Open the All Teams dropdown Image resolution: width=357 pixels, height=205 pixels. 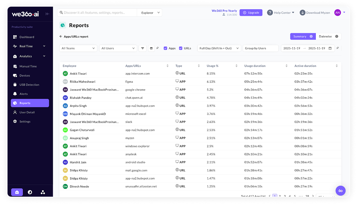(x=78, y=48)
